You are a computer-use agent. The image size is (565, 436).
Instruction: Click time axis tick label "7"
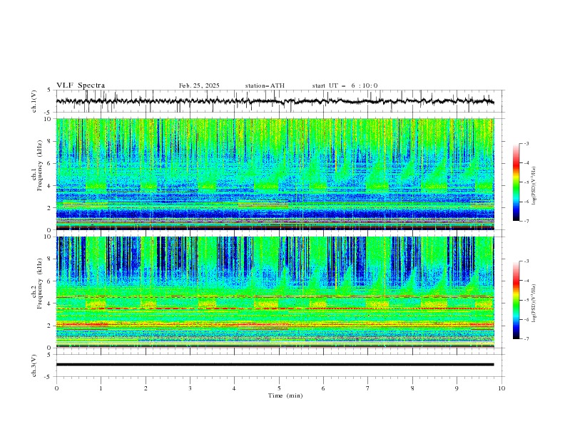point(368,388)
